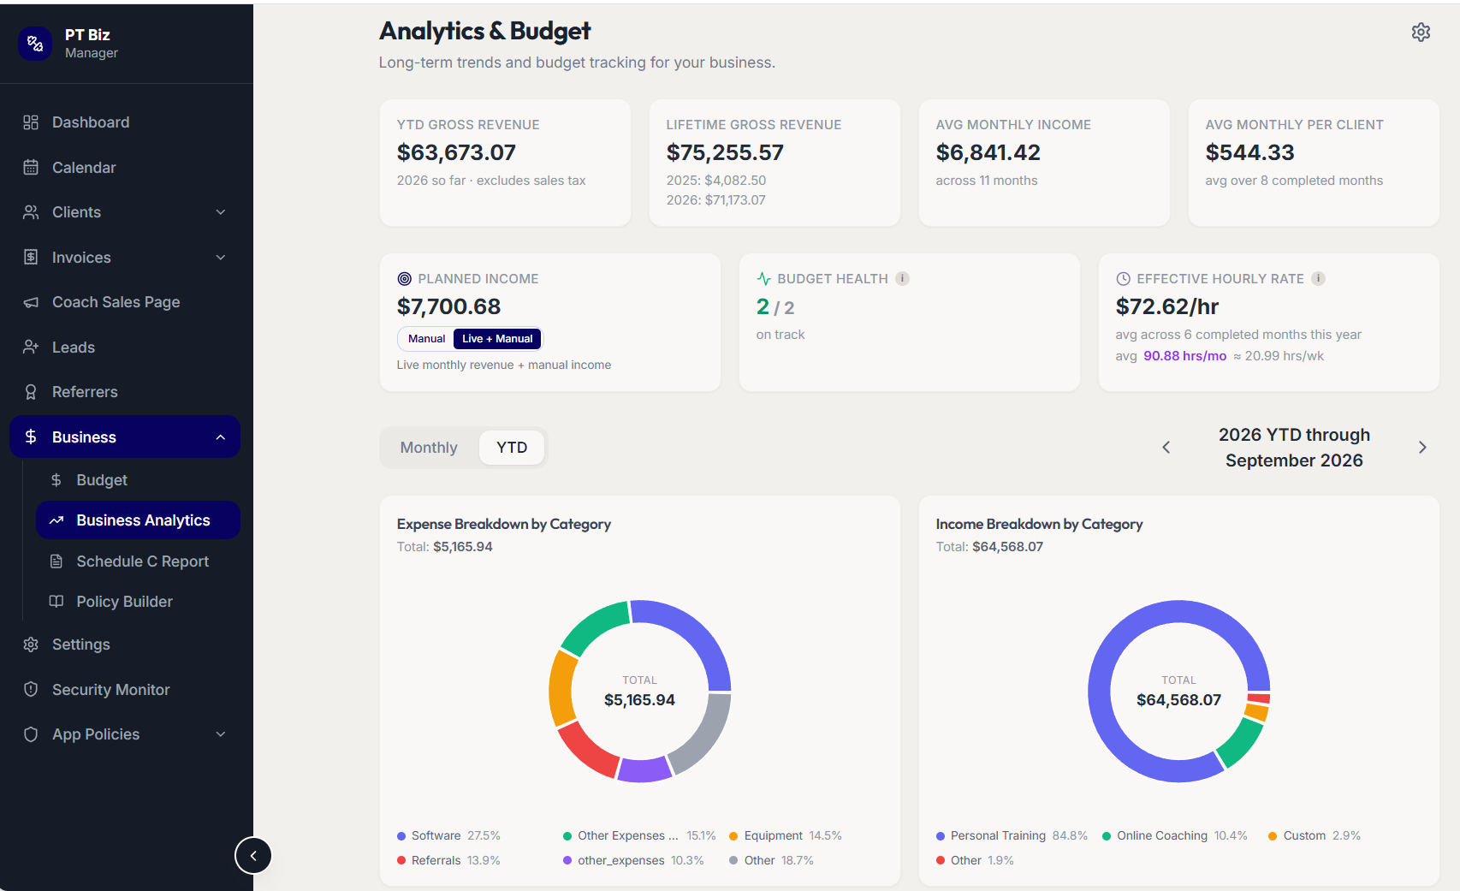
Task: Open the Referrers page
Action: tap(125, 392)
